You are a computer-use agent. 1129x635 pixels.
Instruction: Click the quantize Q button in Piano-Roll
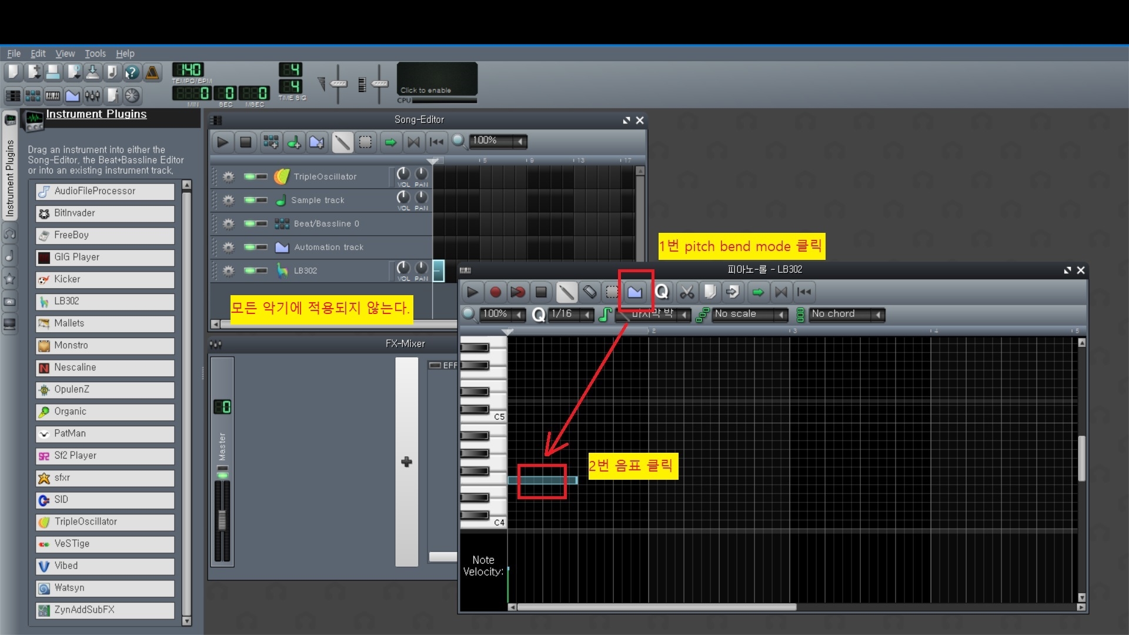coord(662,292)
